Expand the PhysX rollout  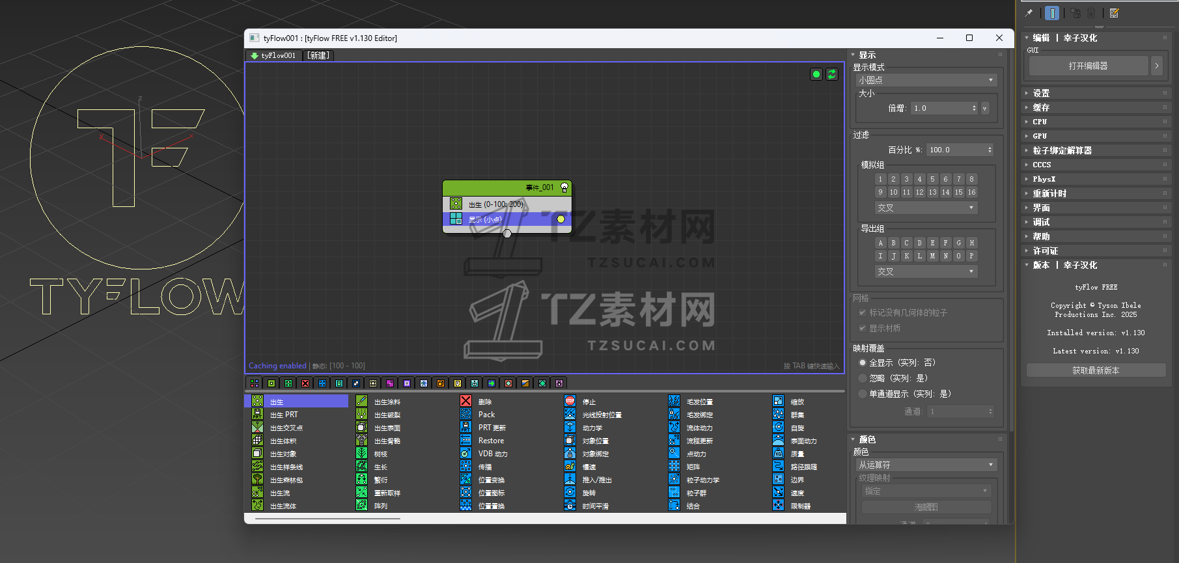(1096, 179)
